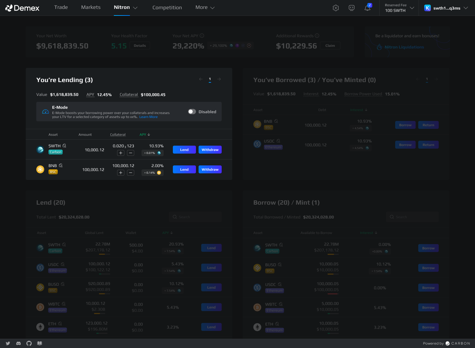
Task: Open the GitHub icon in footer
Action: tap(29, 343)
